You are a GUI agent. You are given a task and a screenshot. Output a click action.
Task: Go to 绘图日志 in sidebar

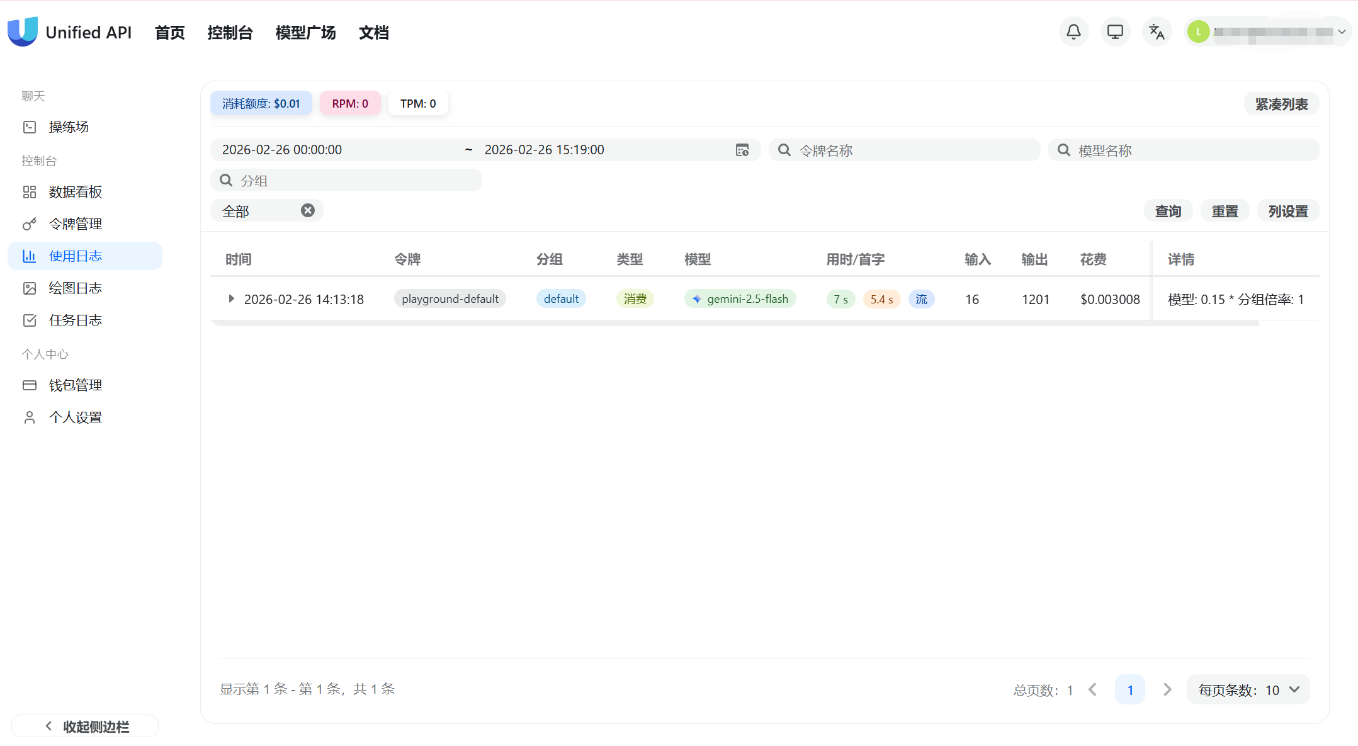(75, 288)
